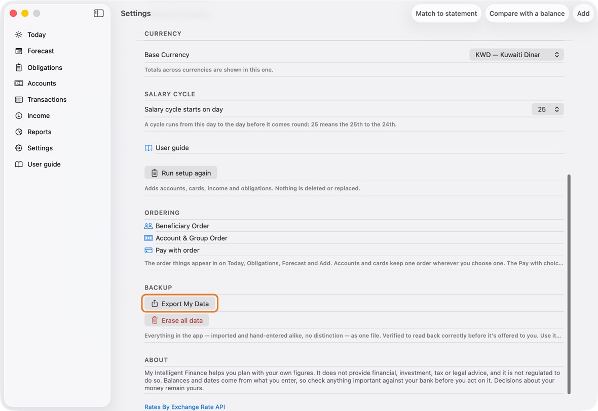Open Rates By Exchange Rate API link

pos(184,407)
